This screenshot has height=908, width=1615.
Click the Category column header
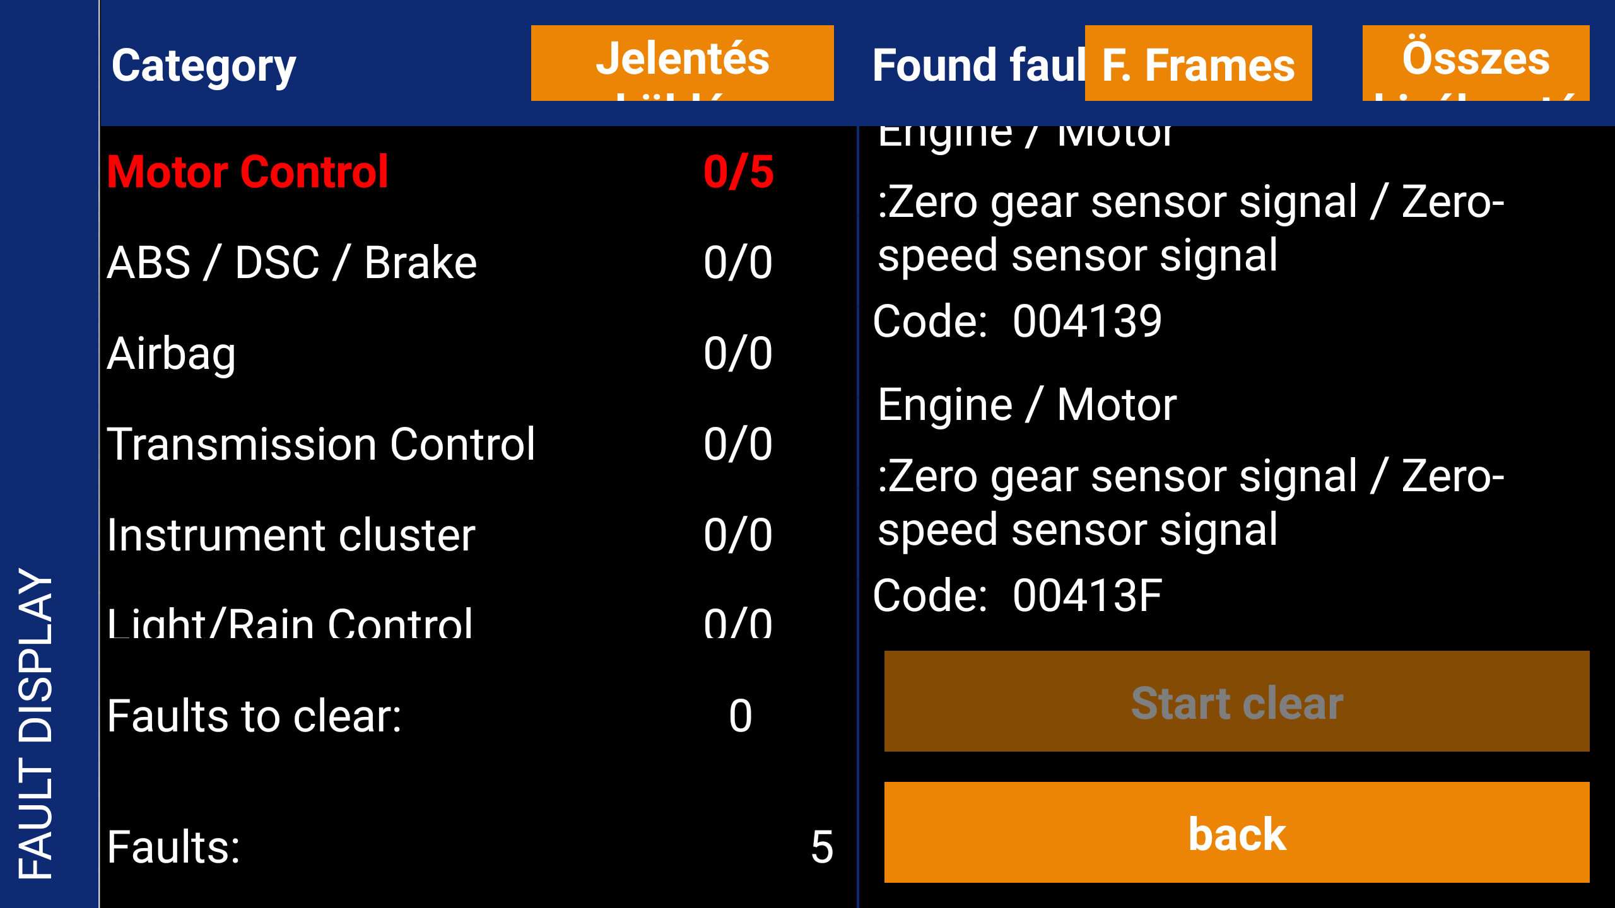[204, 66]
